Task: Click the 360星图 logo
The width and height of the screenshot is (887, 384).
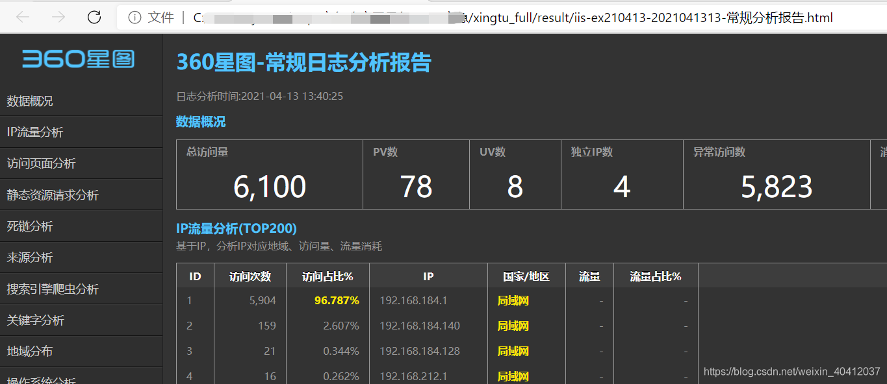Action: 78,59
